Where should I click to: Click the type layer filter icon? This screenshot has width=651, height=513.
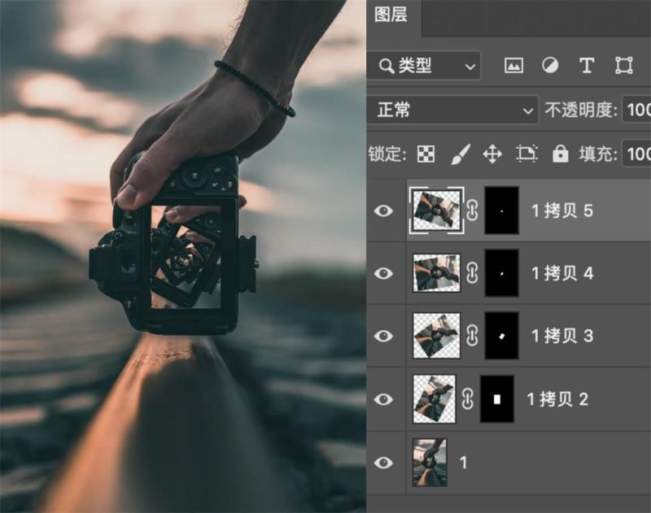586,66
